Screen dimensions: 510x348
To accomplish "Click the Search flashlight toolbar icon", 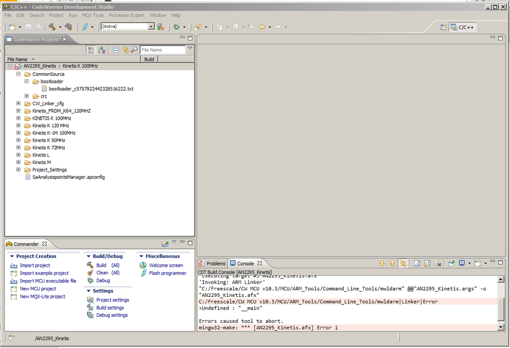I will 198,27.
